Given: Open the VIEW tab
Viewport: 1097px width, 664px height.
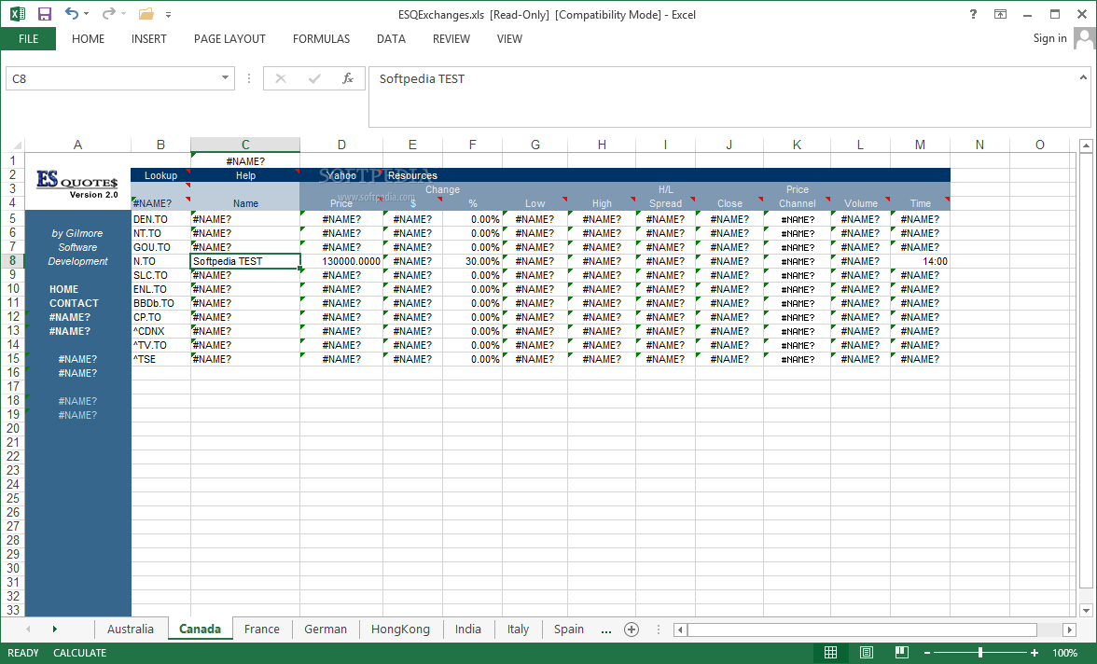Looking at the screenshot, I should coord(509,39).
